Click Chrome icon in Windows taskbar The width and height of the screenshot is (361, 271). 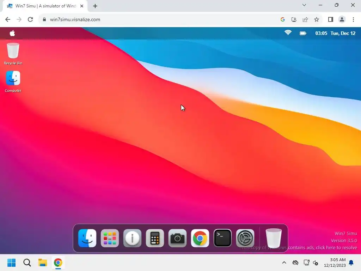click(x=58, y=263)
